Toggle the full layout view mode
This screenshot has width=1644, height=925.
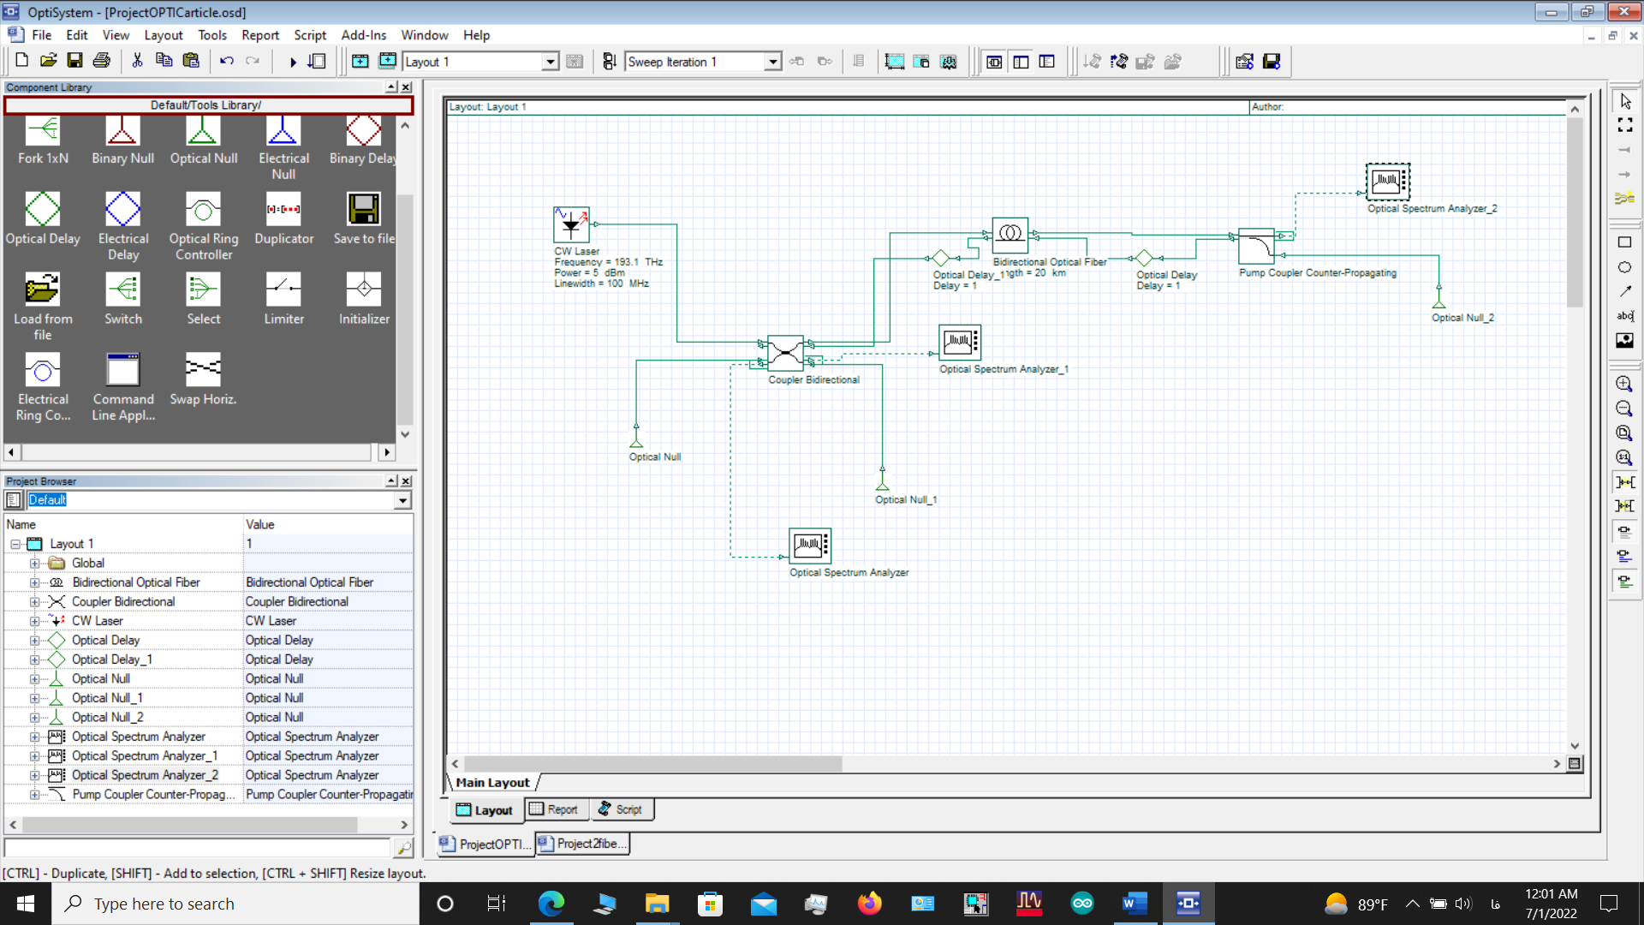994,61
